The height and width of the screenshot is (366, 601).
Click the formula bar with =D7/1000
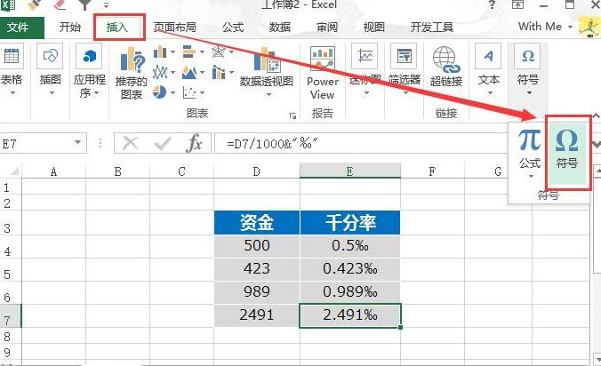pos(362,144)
